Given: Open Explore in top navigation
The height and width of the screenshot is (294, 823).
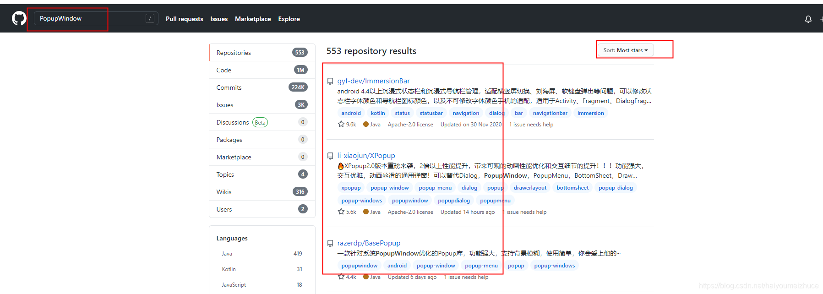Looking at the screenshot, I should pos(289,19).
